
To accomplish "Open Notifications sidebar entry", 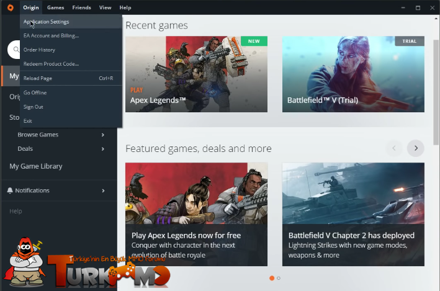I will tap(32, 190).
